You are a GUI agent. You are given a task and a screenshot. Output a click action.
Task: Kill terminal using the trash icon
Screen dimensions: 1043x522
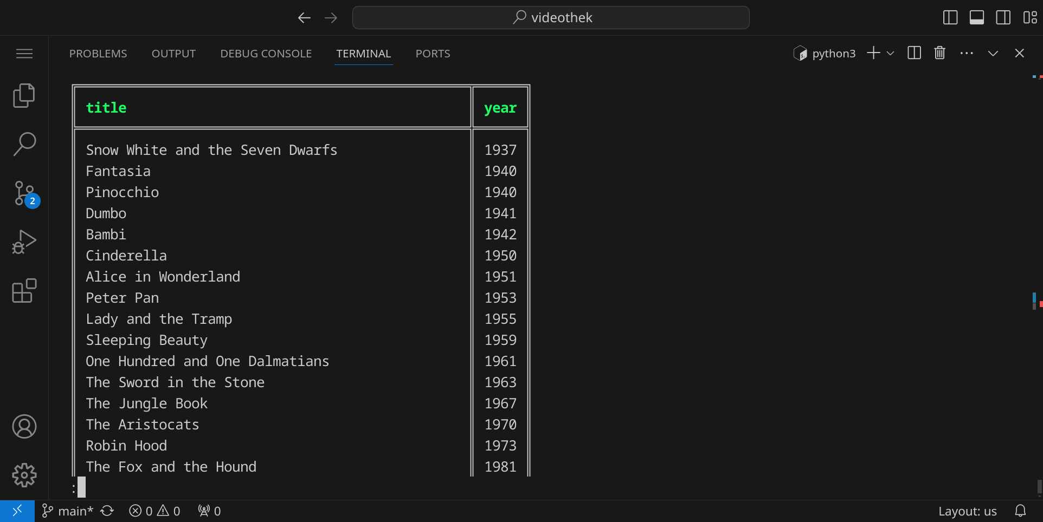coord(939,53)
